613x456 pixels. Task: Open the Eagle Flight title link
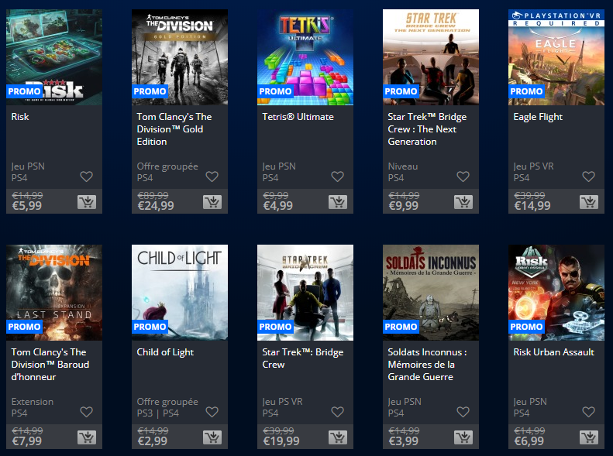538,117
